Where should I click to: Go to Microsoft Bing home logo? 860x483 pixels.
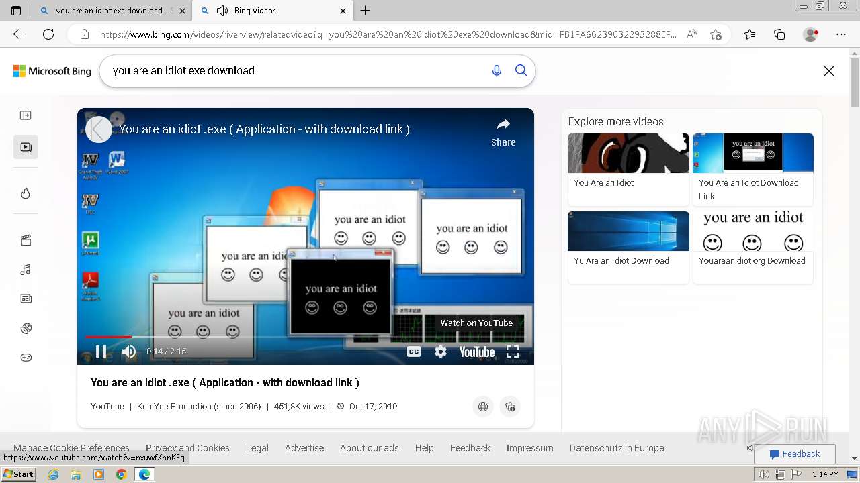[x=52, y=71]
